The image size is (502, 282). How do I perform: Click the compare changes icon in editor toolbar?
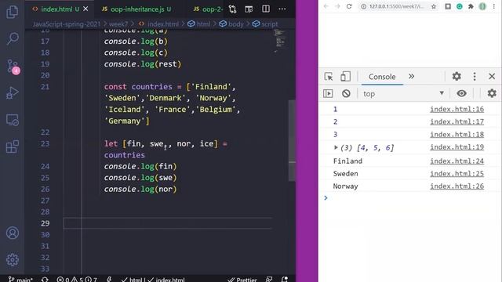coord(232,9)
